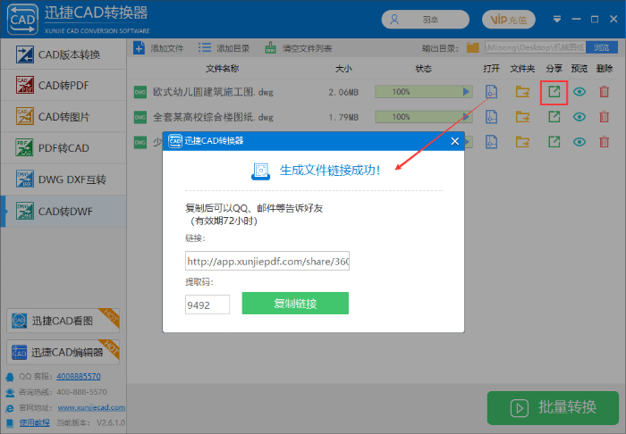The width and height of the screenshot is (626, 434).
Task: Click the 2.06MB size cell
Action: [x=343, y=93]
